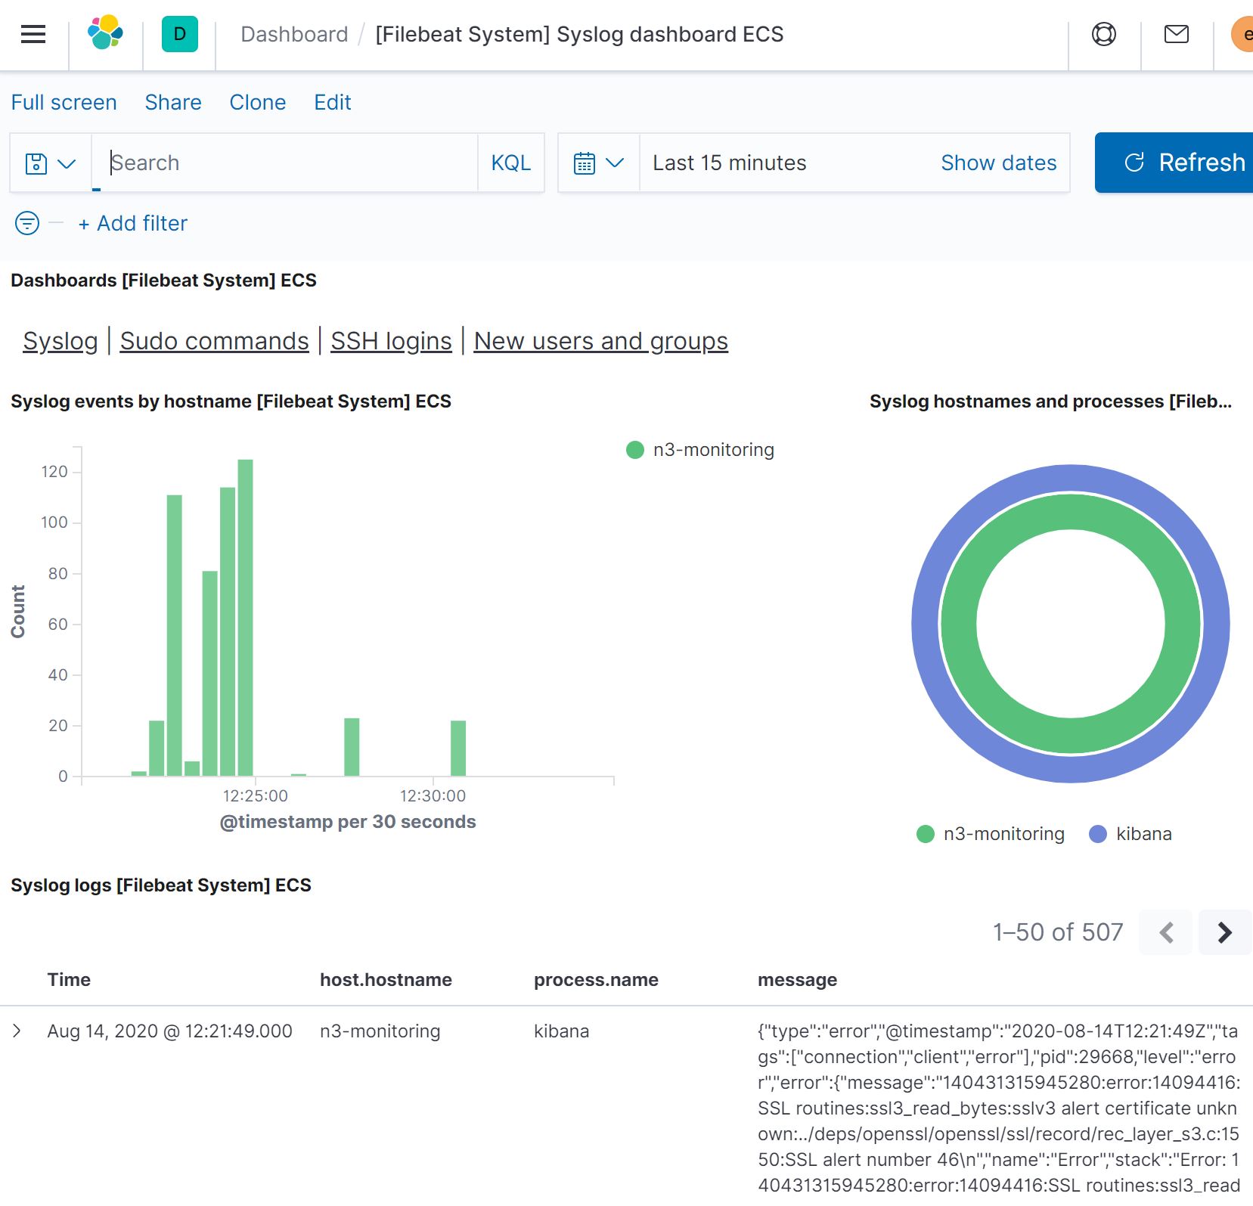Go to next page of syslog logs
1253x1206 pixels.
click(x=1225, y=932)
